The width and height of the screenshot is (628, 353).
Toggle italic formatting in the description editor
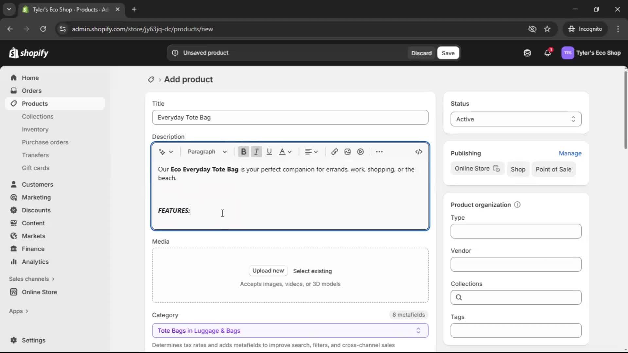(x=256, y=152)
